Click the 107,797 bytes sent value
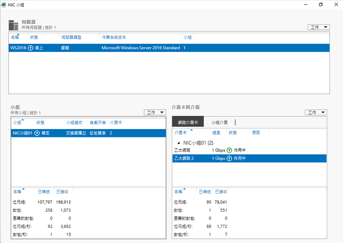Viewport: 343px width, 243px height. [45, 202]
